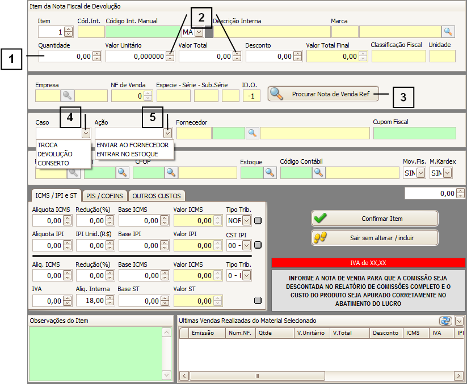
Task: Click the refresh icon above the sales grid
Action: click(445, 321)
